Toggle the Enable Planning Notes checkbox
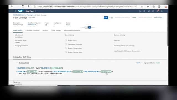This screenshot has width=177, height=100. pyautogui.click(x=66, y=52)
